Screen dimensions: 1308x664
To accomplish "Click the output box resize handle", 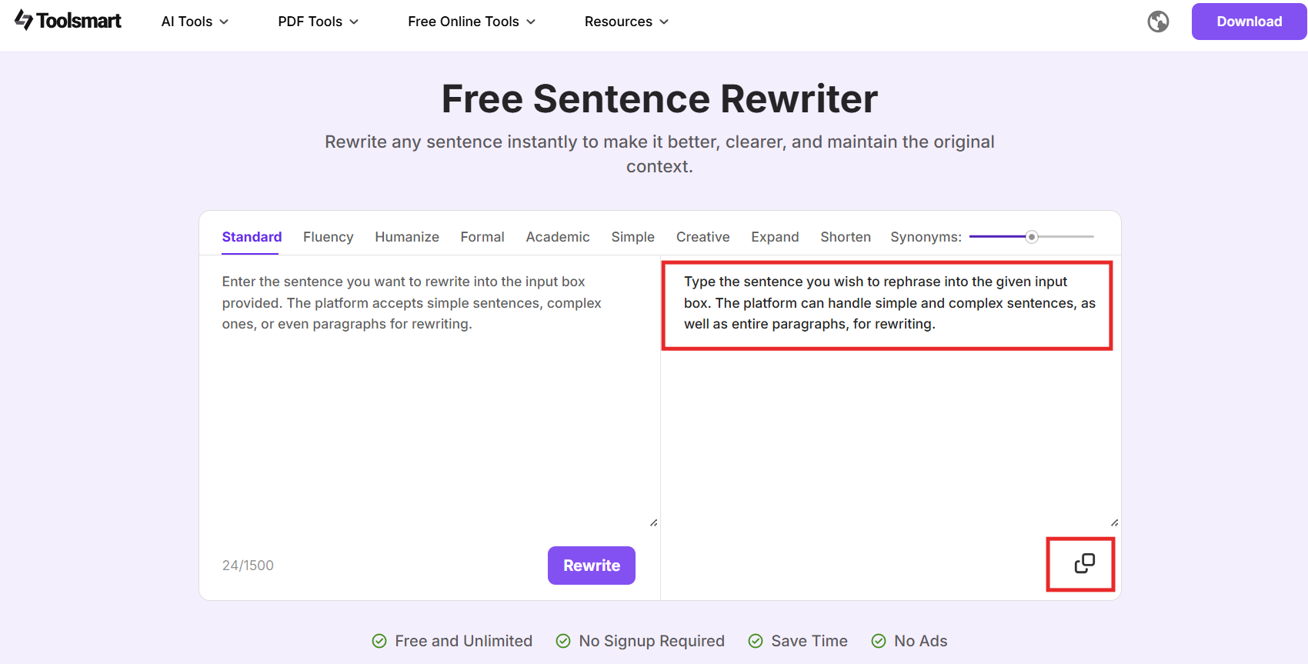I will pos(1114,522).
